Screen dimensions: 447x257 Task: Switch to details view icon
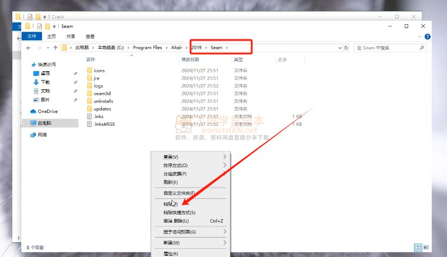(418, 248)
